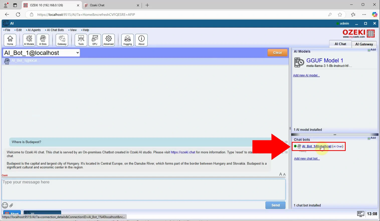Click the orange Clear button
Image resolution: width=380 pixels, height=221 pixels.
tap(277, 52)
